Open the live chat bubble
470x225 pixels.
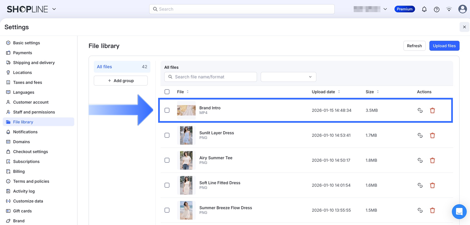click(x=459, y=212)
